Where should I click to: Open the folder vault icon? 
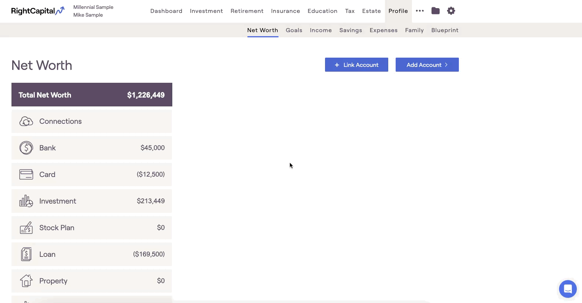[x=436, y=11]
